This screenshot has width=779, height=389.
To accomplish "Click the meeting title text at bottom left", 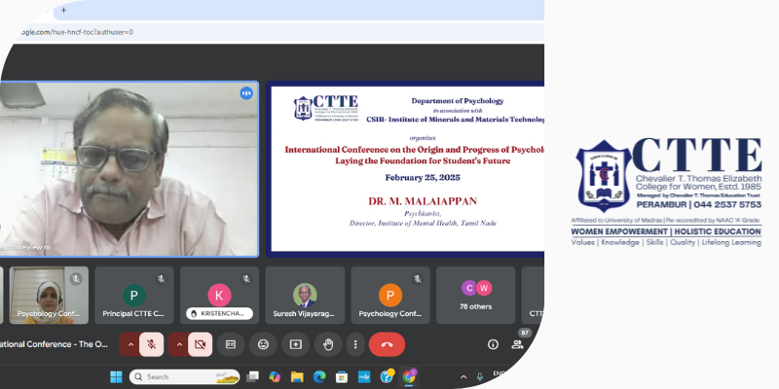I will (x=54, y=344).
